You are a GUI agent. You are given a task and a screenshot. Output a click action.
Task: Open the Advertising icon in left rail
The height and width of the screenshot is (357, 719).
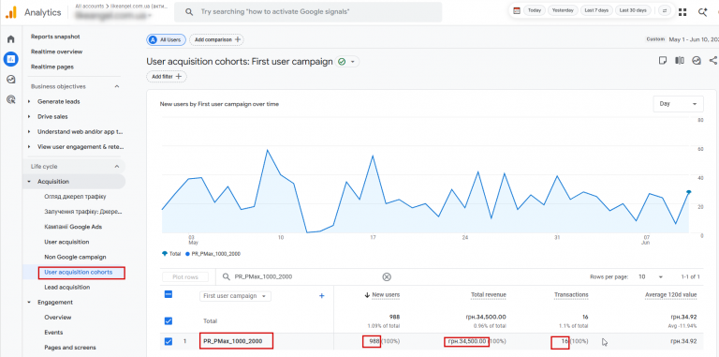pyautogui.click(x=10, y=99)
